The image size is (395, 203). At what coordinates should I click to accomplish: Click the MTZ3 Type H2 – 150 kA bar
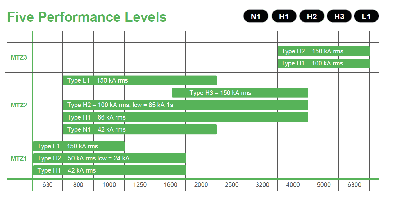pos(323,51)
